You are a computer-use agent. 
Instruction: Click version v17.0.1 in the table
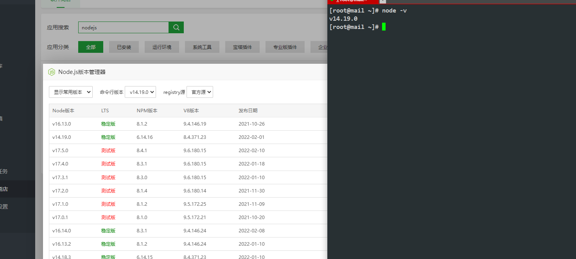click(60, 217)
